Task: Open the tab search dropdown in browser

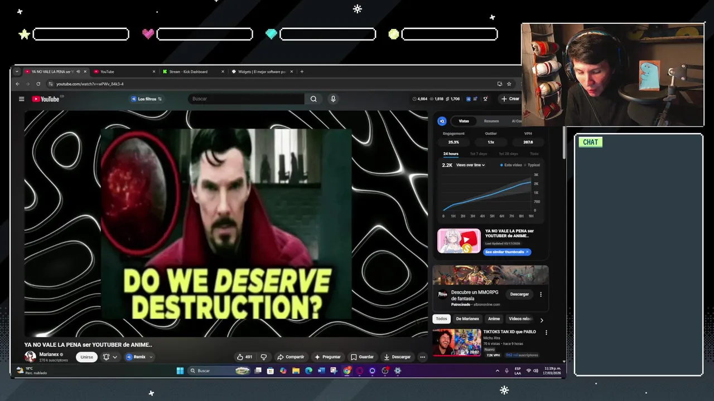Action: point(17,71)
